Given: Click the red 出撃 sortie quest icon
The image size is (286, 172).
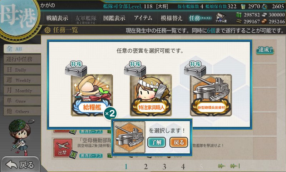Looking at the screenshot, I should coord(63,148).
